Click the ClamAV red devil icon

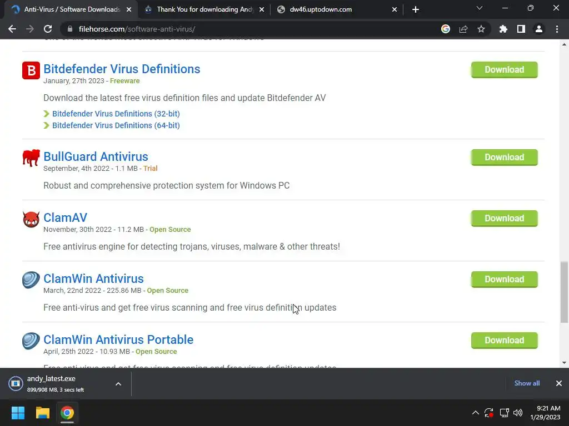tap(31, 219)
